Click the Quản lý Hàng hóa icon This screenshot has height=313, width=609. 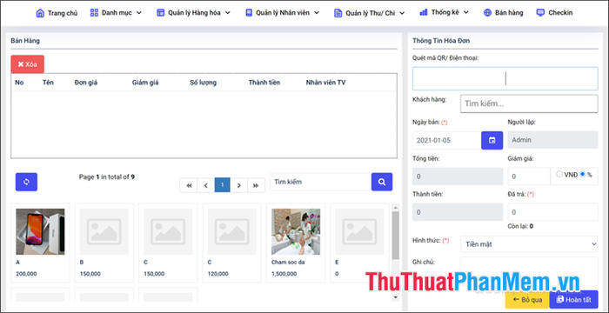coord(160,13)
